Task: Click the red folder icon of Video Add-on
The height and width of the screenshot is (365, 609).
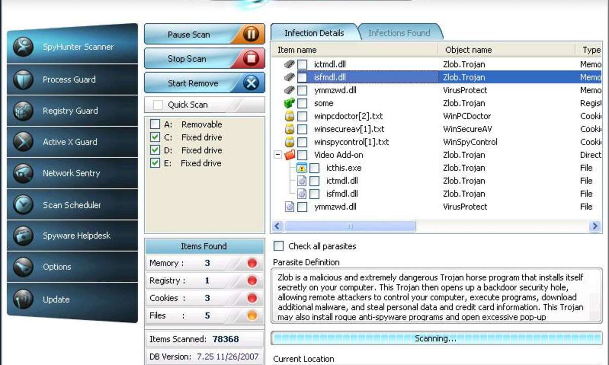Action: tap(289, 155)
